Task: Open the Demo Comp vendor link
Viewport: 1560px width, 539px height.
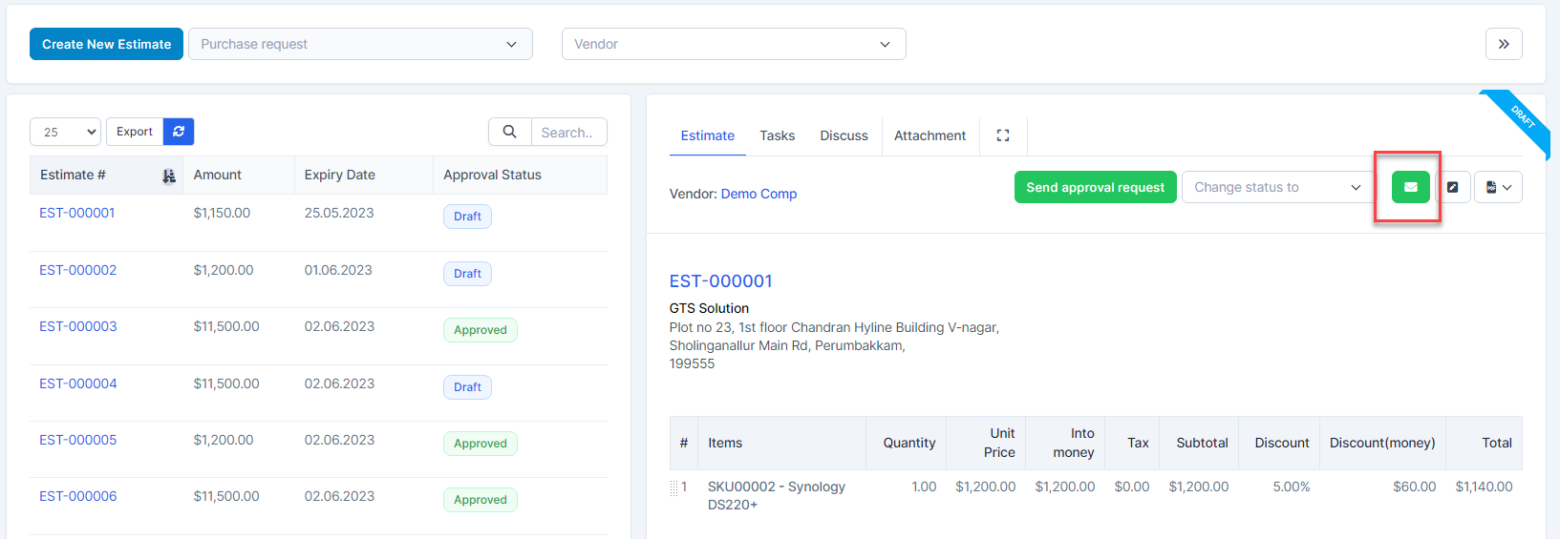Action: pyautogui.click(x=759, y=194)
